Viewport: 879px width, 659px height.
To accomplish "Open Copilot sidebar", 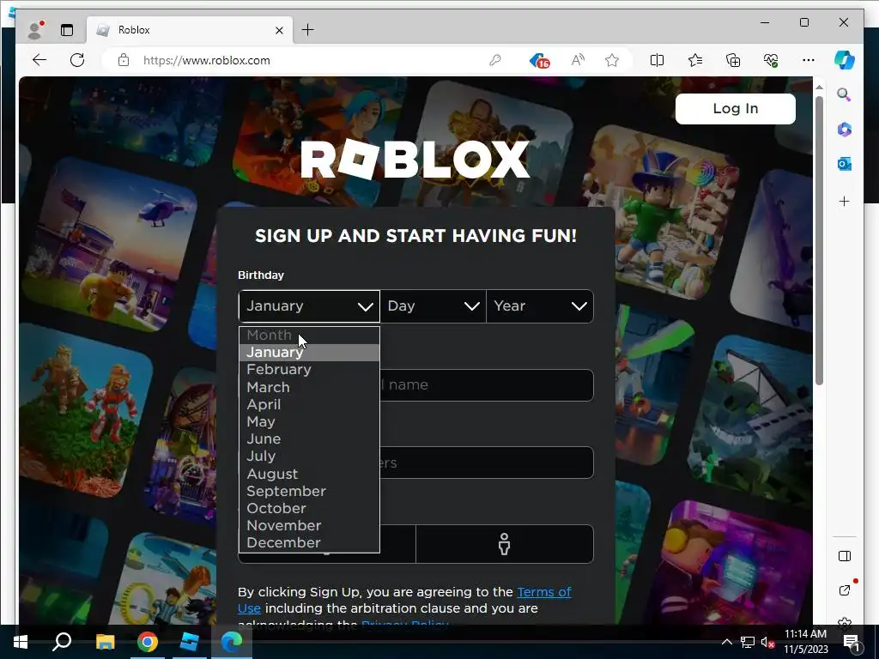I will click(845, 60).
